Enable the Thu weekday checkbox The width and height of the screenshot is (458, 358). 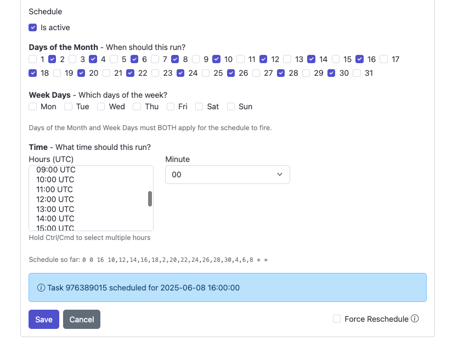[137, 107]
